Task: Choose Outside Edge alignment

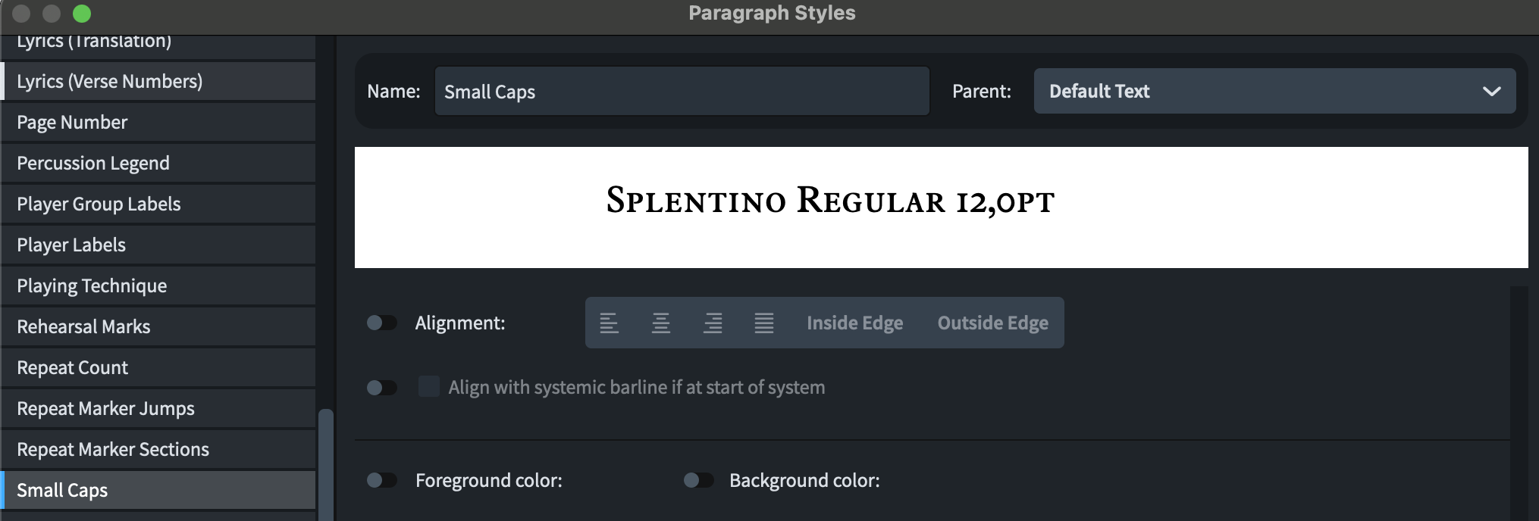Action: 992,323
